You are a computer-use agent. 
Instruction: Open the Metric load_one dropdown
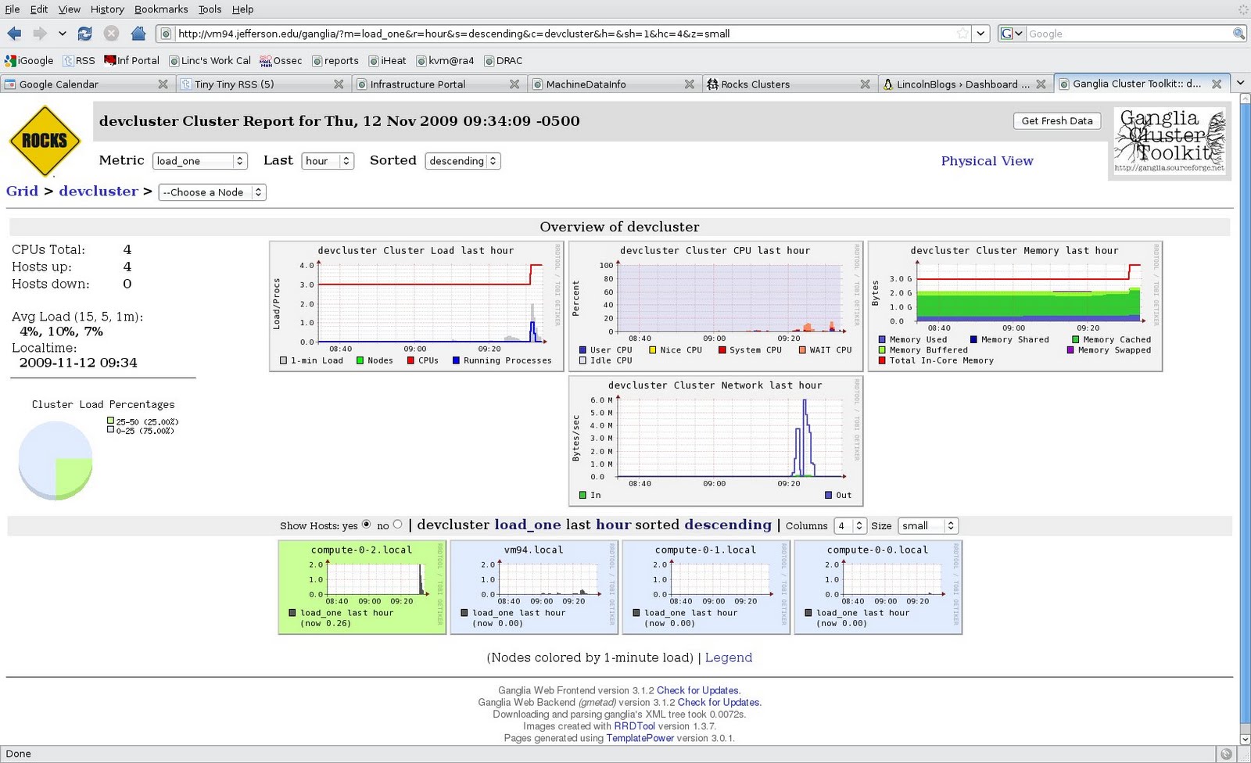click(x=200, y=161)
